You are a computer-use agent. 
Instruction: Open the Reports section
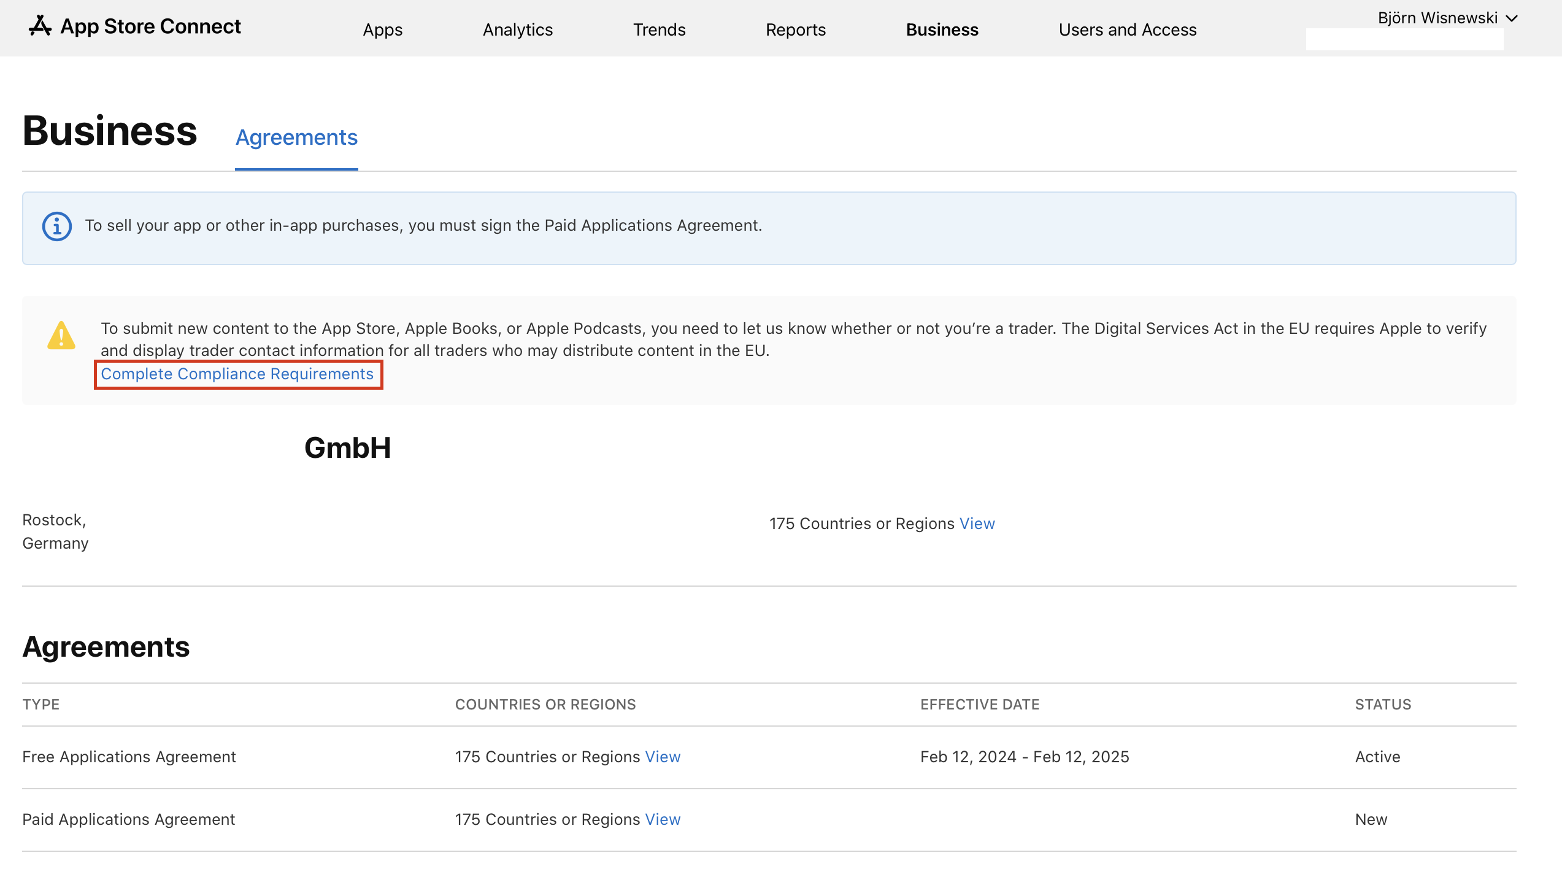(x=795, y=29)
